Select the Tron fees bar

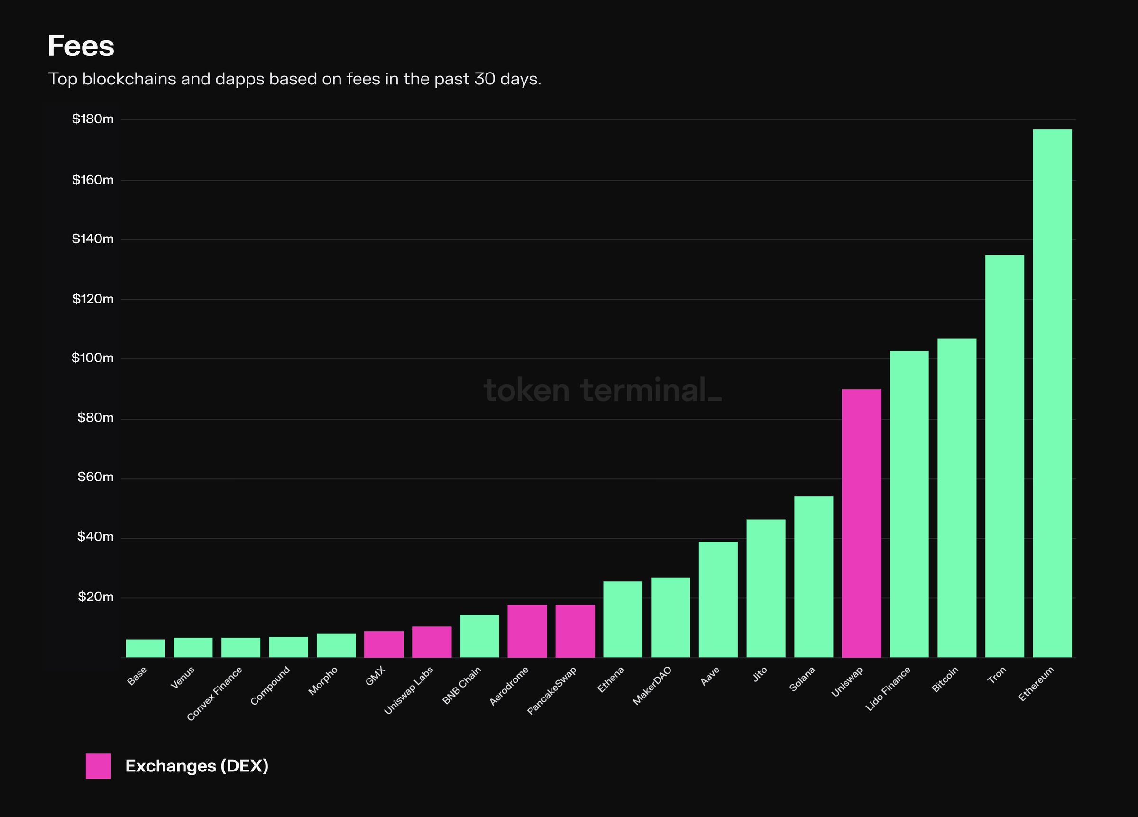1005,456
